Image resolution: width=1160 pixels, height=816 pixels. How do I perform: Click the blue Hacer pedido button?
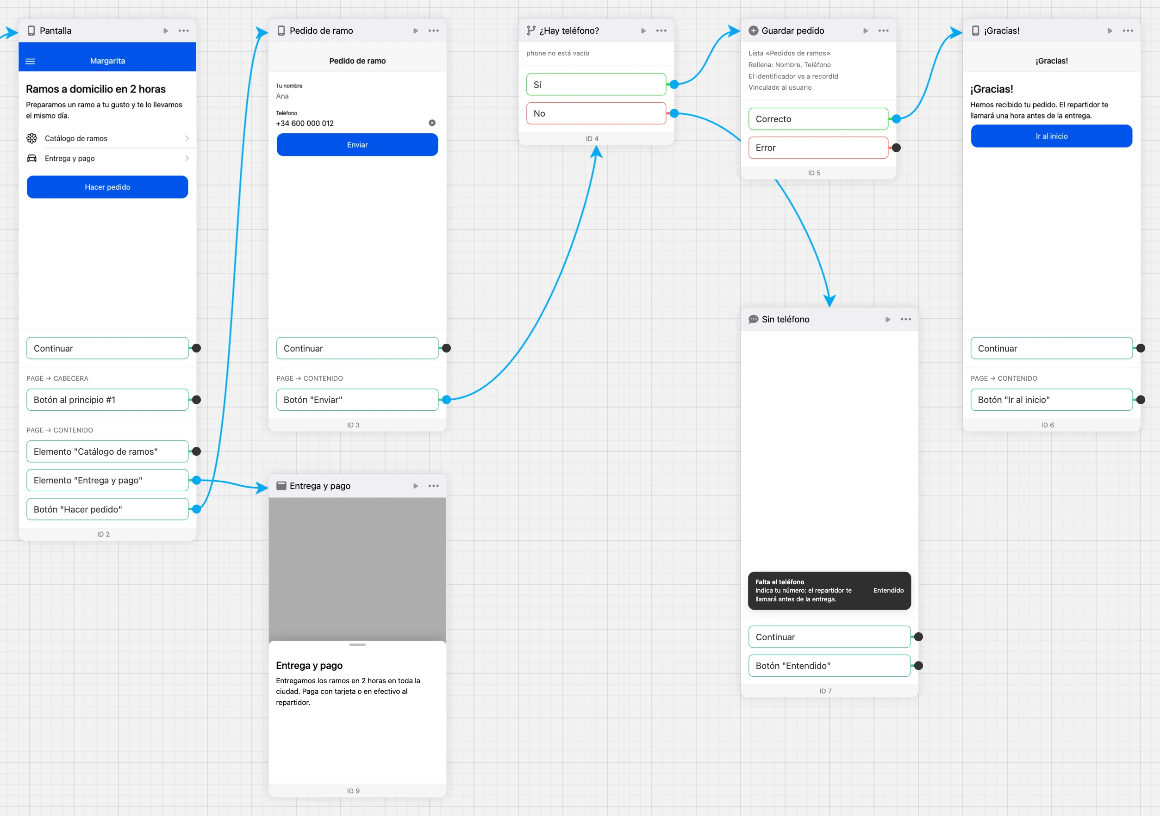coord(107,187)
